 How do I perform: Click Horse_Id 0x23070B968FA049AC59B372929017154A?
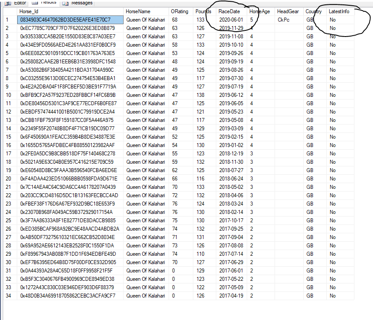point(70,212)
